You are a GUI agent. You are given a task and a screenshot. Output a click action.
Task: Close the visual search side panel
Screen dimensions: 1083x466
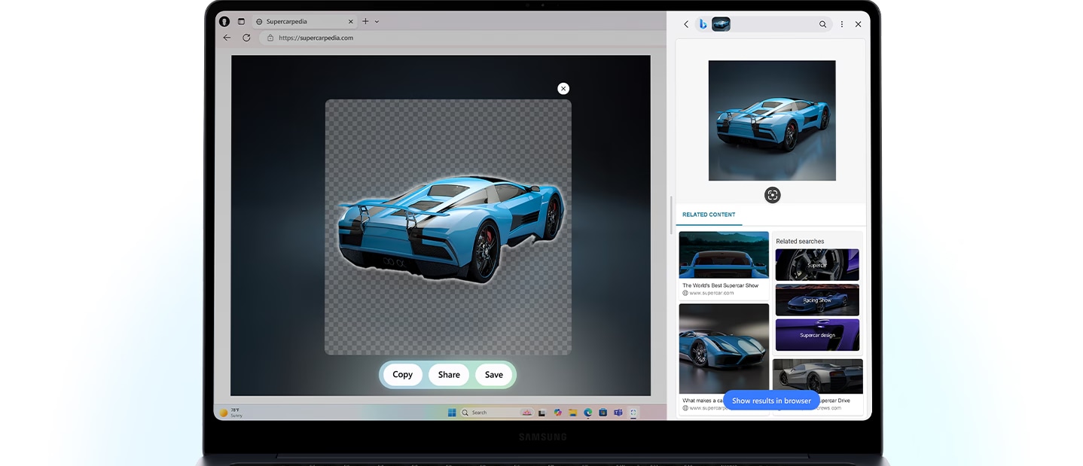[858, 25]
